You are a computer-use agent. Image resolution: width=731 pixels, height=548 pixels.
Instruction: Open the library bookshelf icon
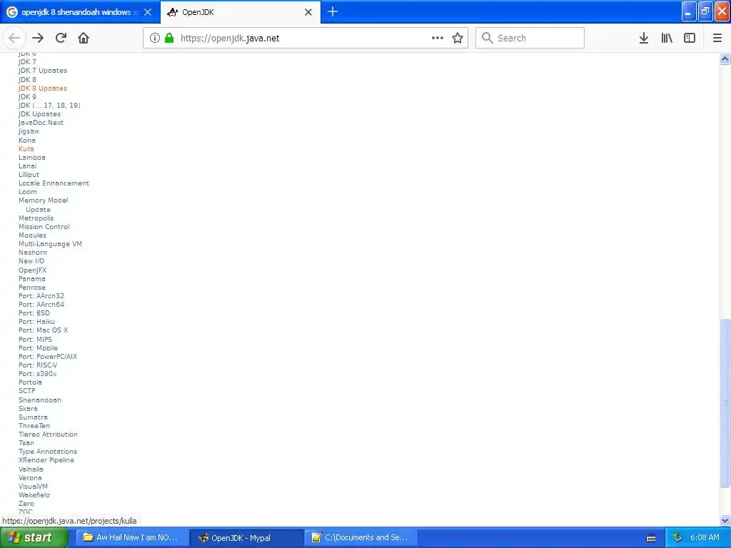(x=667, y=38)
